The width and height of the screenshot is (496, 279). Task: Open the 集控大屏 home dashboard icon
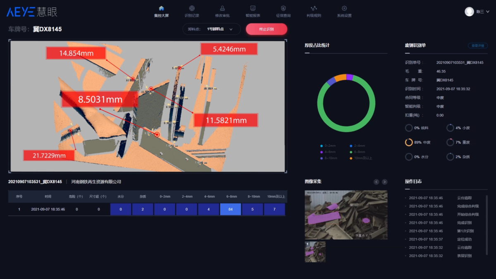(x=161, y=8)
